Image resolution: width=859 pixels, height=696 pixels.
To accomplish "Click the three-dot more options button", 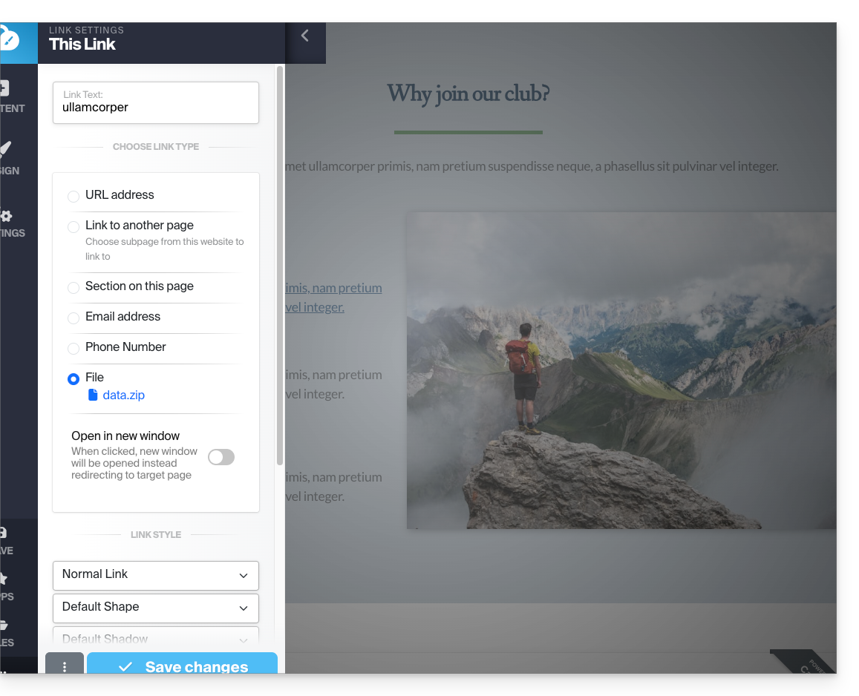I will pyautogui.click(x=65, y=666).
